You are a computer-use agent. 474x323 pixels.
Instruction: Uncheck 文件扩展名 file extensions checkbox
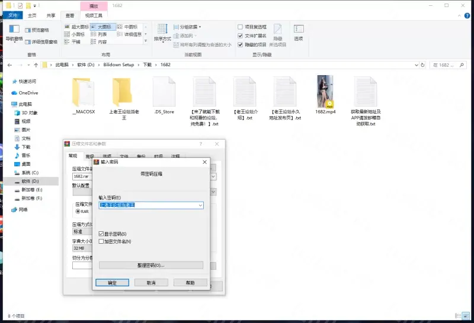[240, 35]
